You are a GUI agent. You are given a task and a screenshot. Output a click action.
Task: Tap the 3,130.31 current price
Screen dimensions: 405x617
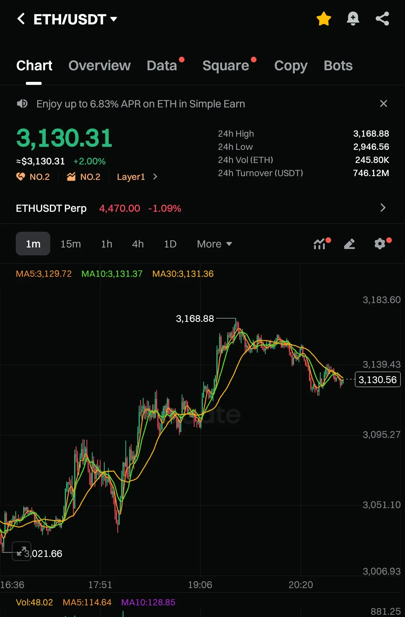click(64, 138)
